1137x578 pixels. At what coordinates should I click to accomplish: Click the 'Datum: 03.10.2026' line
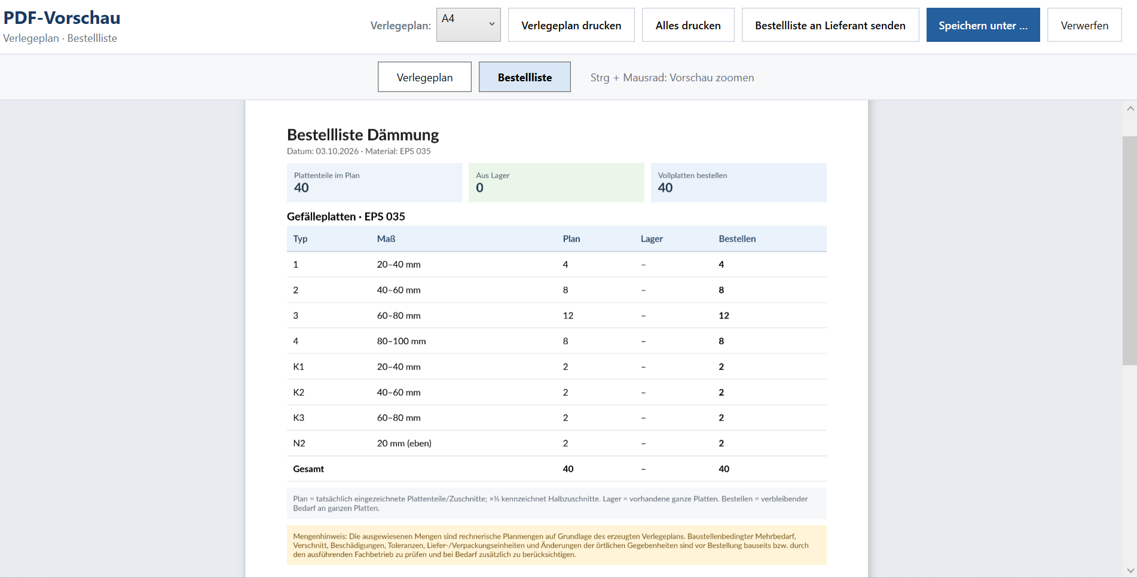point(359,151)
